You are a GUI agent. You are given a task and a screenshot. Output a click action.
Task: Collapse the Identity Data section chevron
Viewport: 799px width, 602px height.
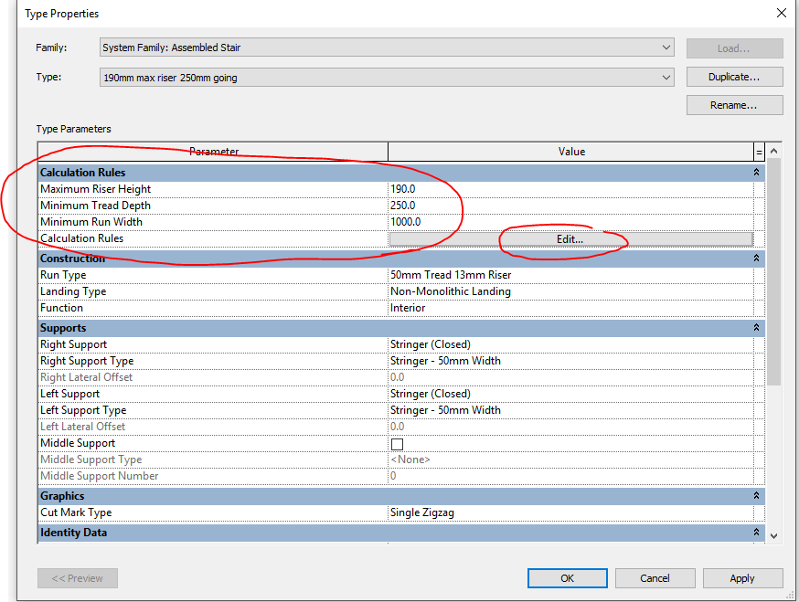tap(756, 533)
